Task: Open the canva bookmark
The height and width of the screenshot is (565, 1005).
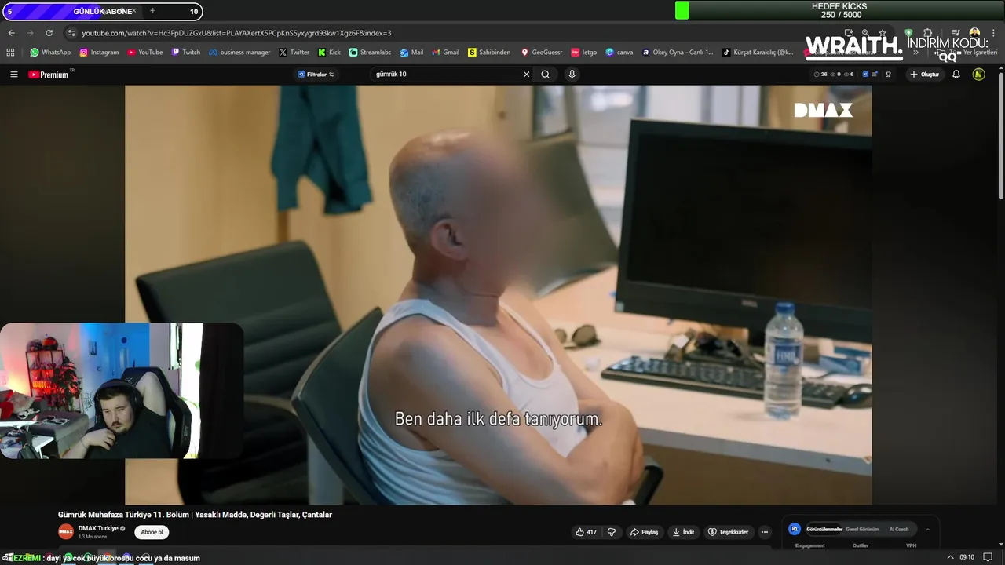Action: pos(619,53)
